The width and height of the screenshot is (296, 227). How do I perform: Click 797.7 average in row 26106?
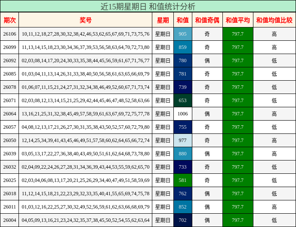click(x=238, y=34)
